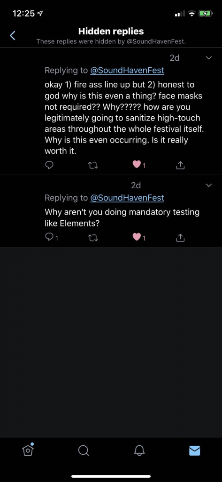
Task: Open the Notifications bell tab
Action: 139,450
